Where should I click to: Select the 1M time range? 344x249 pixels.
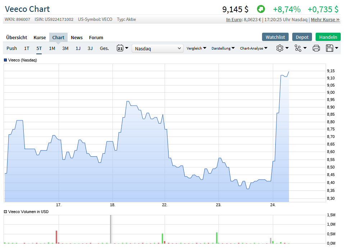[x=52, y=48]
